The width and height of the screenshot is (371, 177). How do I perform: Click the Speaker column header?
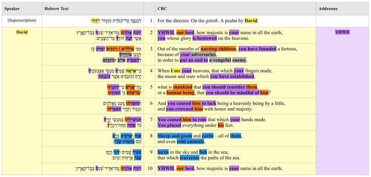22,9
